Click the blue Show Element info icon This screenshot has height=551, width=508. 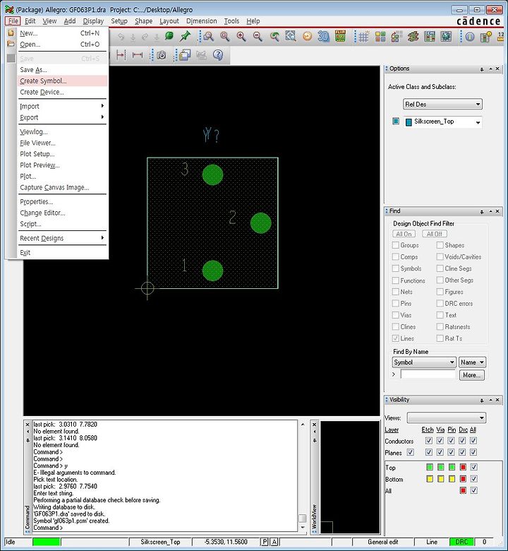(470, 37)
